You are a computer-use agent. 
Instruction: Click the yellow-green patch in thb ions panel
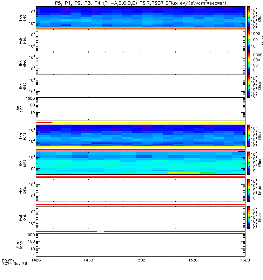pos(184,173)
